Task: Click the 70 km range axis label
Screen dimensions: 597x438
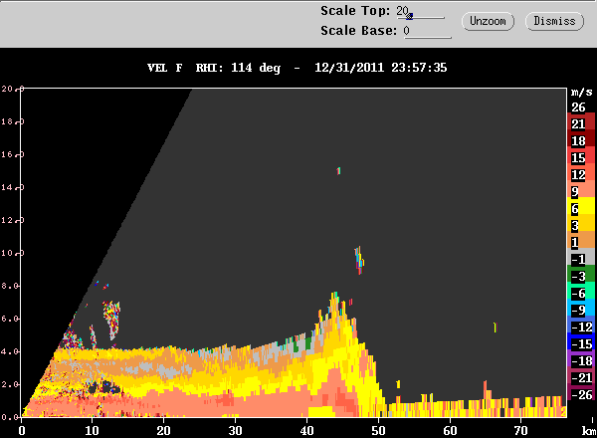Action: 520,430
